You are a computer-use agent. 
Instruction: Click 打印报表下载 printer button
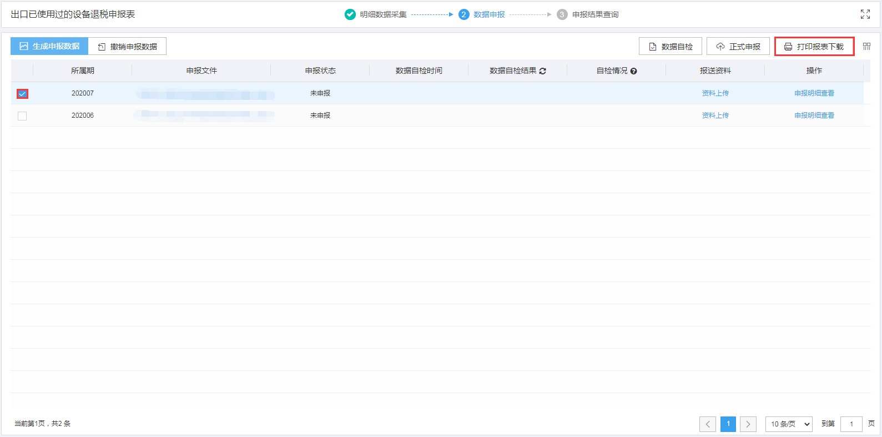814,47
